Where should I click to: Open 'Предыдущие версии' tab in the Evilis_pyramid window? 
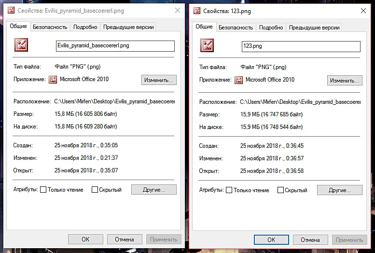pos(128,27)
